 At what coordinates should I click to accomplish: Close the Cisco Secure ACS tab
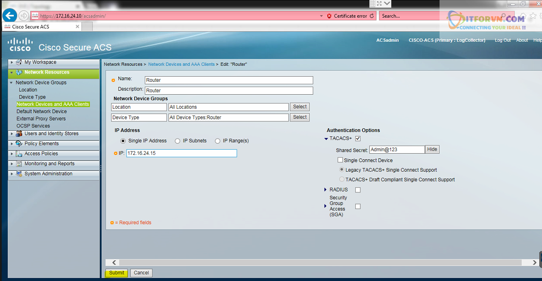click(77, 26)
